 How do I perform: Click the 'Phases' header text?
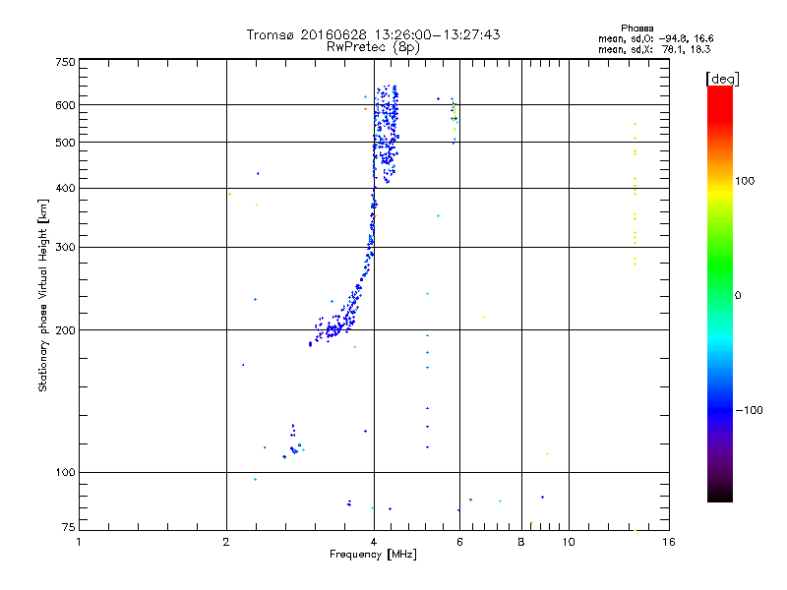pyautogui.click(x=636, y=29)
